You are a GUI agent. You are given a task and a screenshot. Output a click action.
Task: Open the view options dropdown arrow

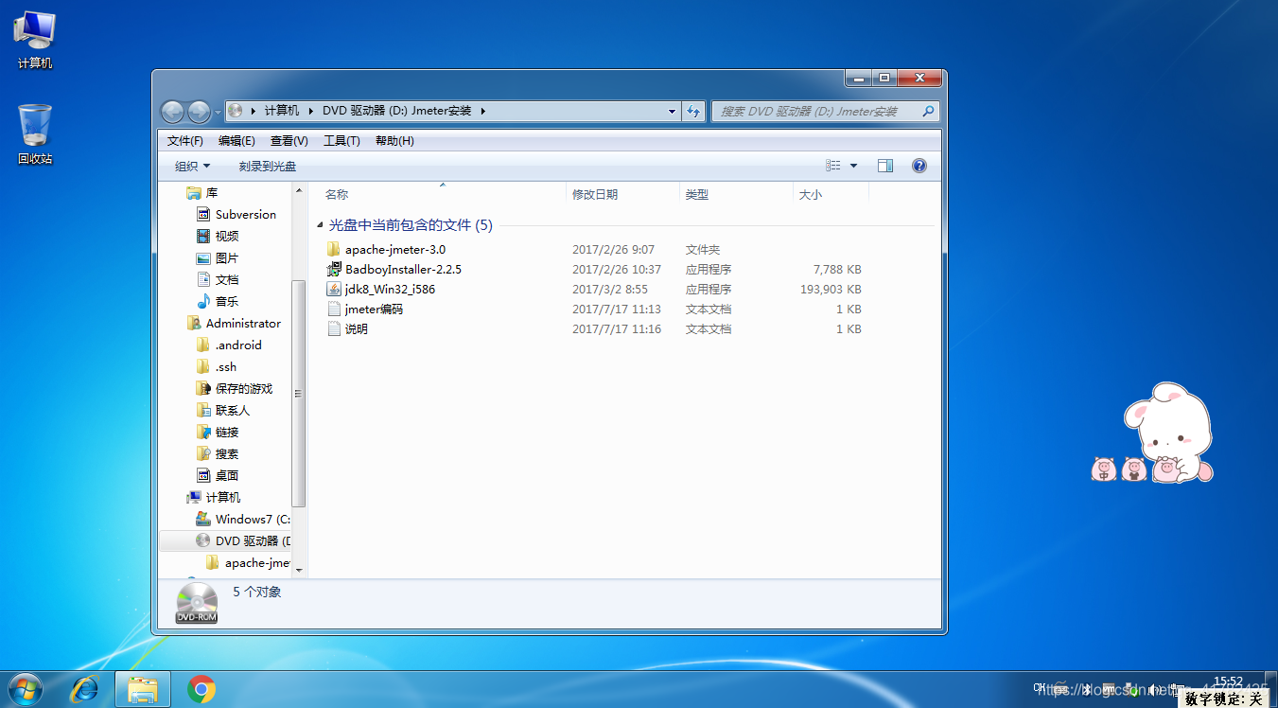(853, 166)
